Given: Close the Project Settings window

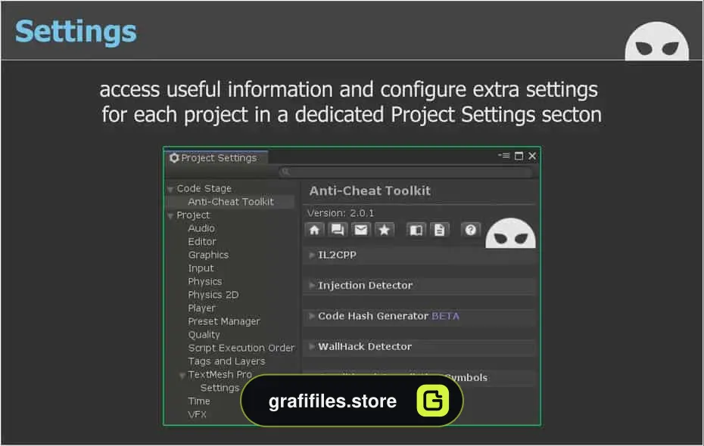Looking at the screenshot, I should [x=532, y=156].
